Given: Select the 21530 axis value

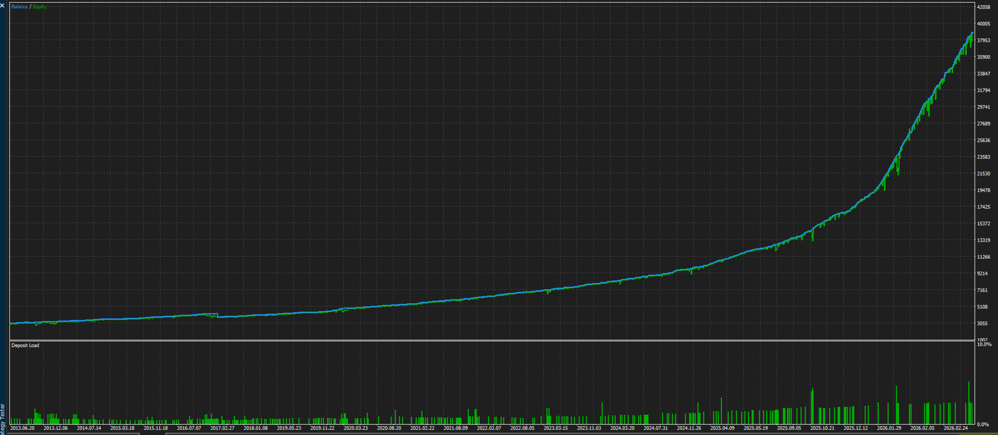Looking at the screenshot, I should click(x=983, y=174).
